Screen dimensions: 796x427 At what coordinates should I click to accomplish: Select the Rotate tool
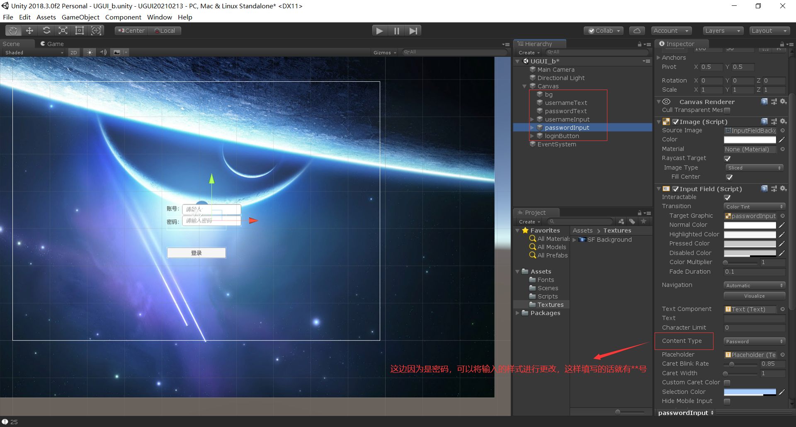click(46, 30)
